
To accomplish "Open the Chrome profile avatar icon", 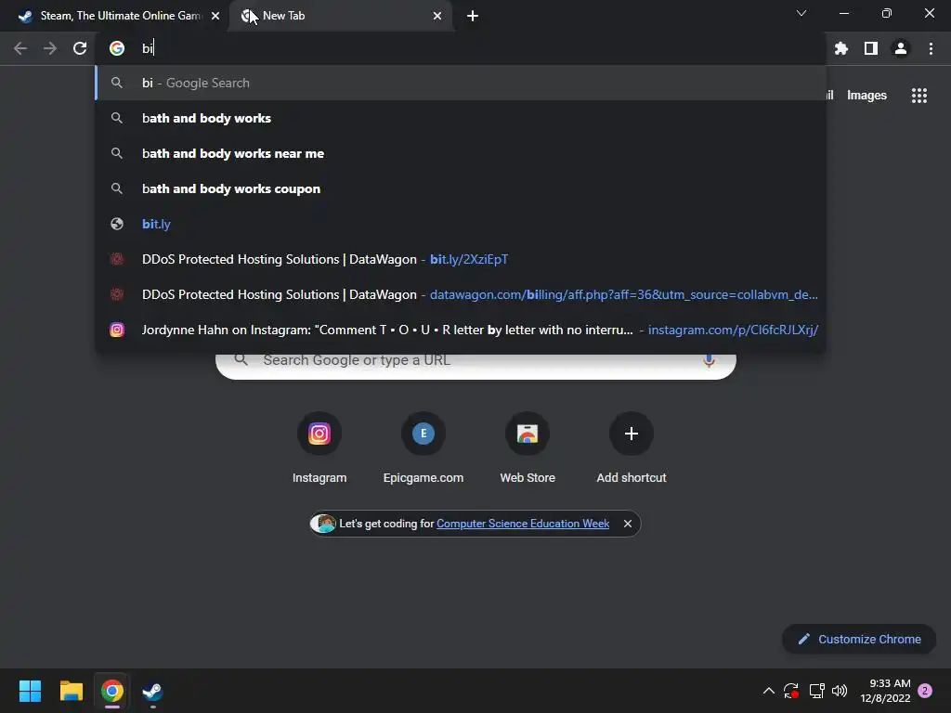I will tap(901, 48).
